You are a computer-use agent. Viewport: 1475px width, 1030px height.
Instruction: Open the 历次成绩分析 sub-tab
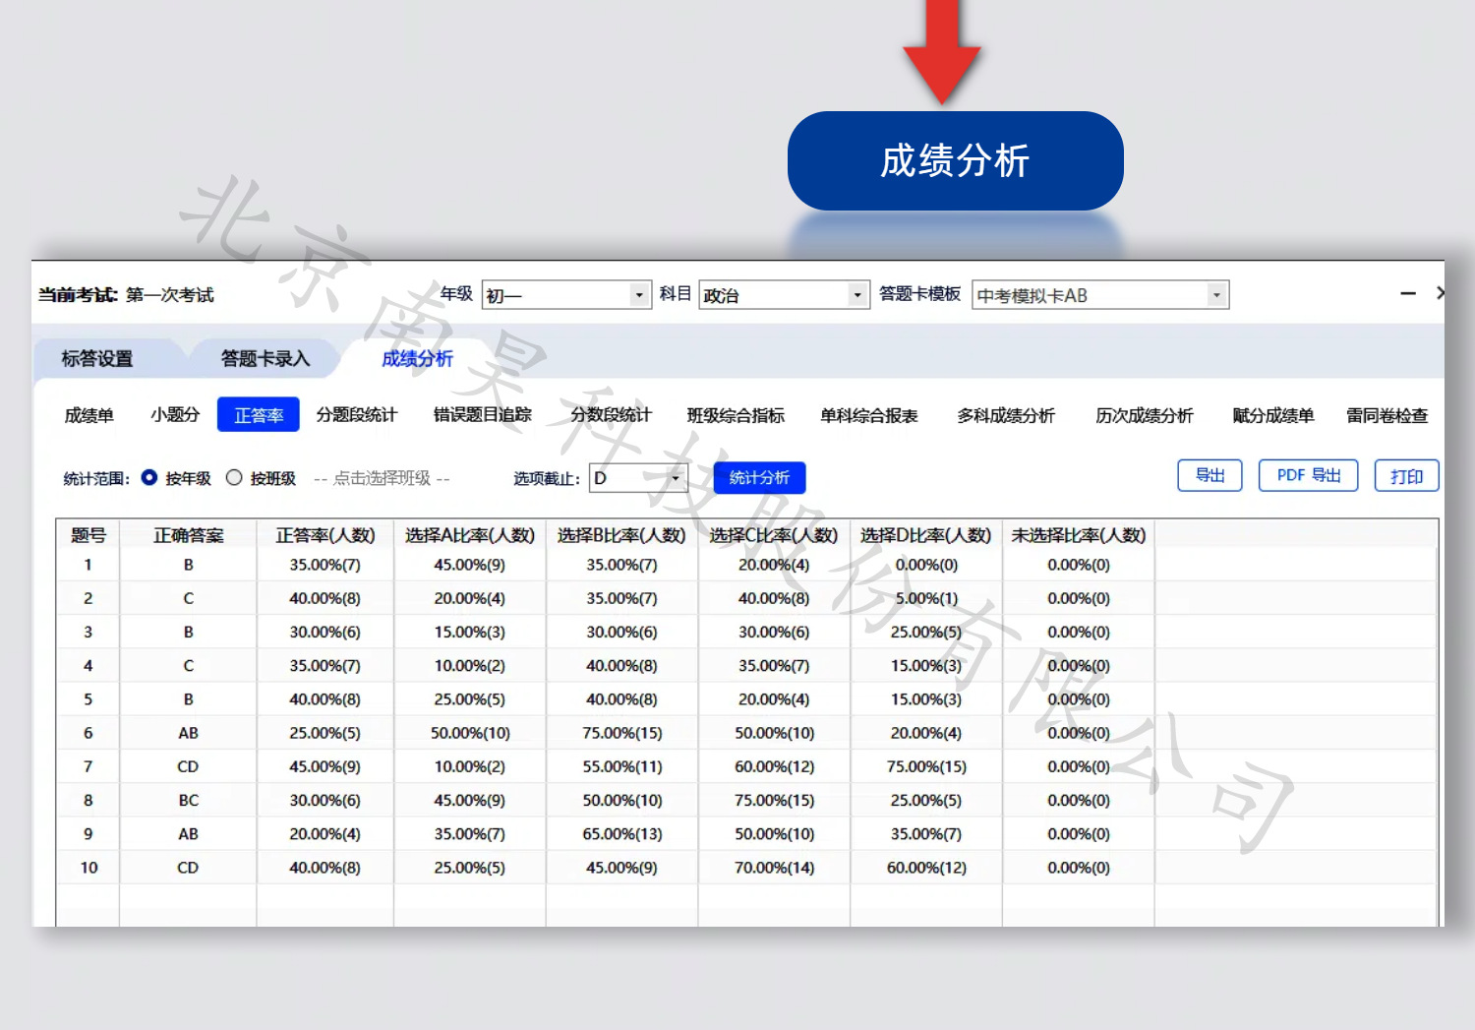(x=1145, y=415)
